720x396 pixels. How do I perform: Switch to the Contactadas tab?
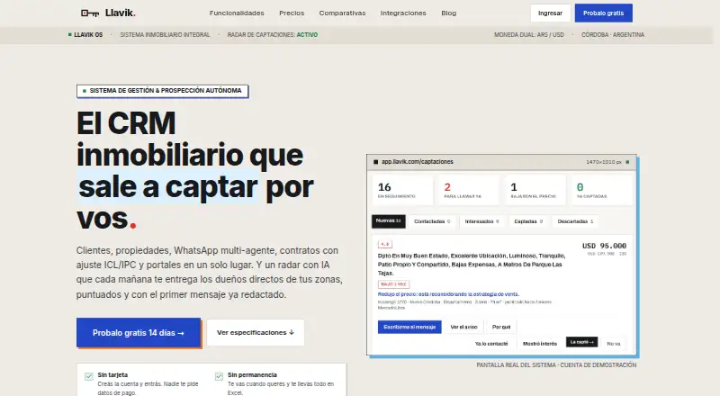pos(432,221)
